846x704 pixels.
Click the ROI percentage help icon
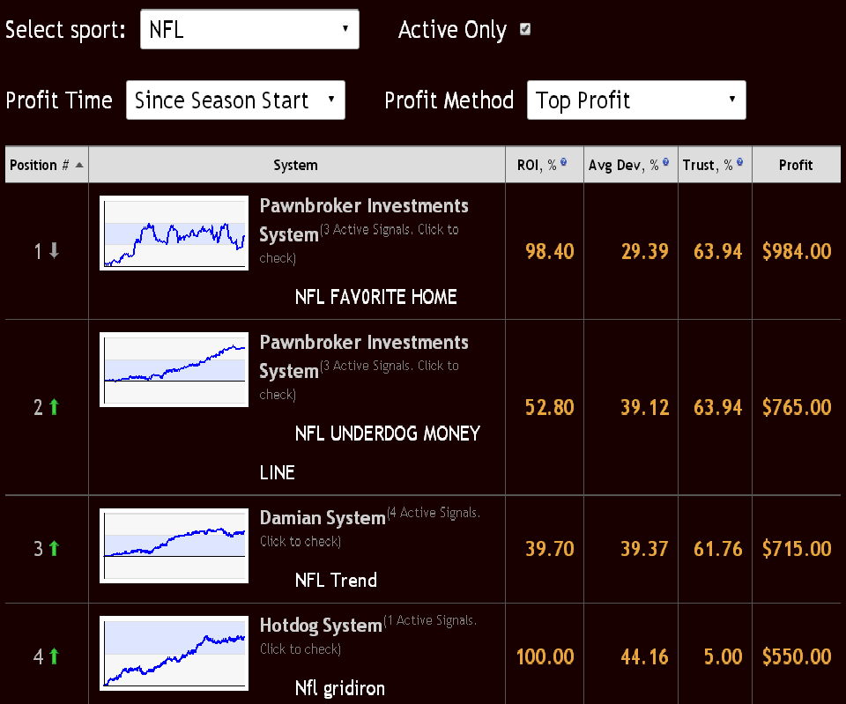point(564,160)
